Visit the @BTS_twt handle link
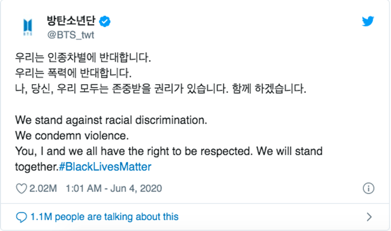Screen dimensions: 391x231 coord(71,35)
